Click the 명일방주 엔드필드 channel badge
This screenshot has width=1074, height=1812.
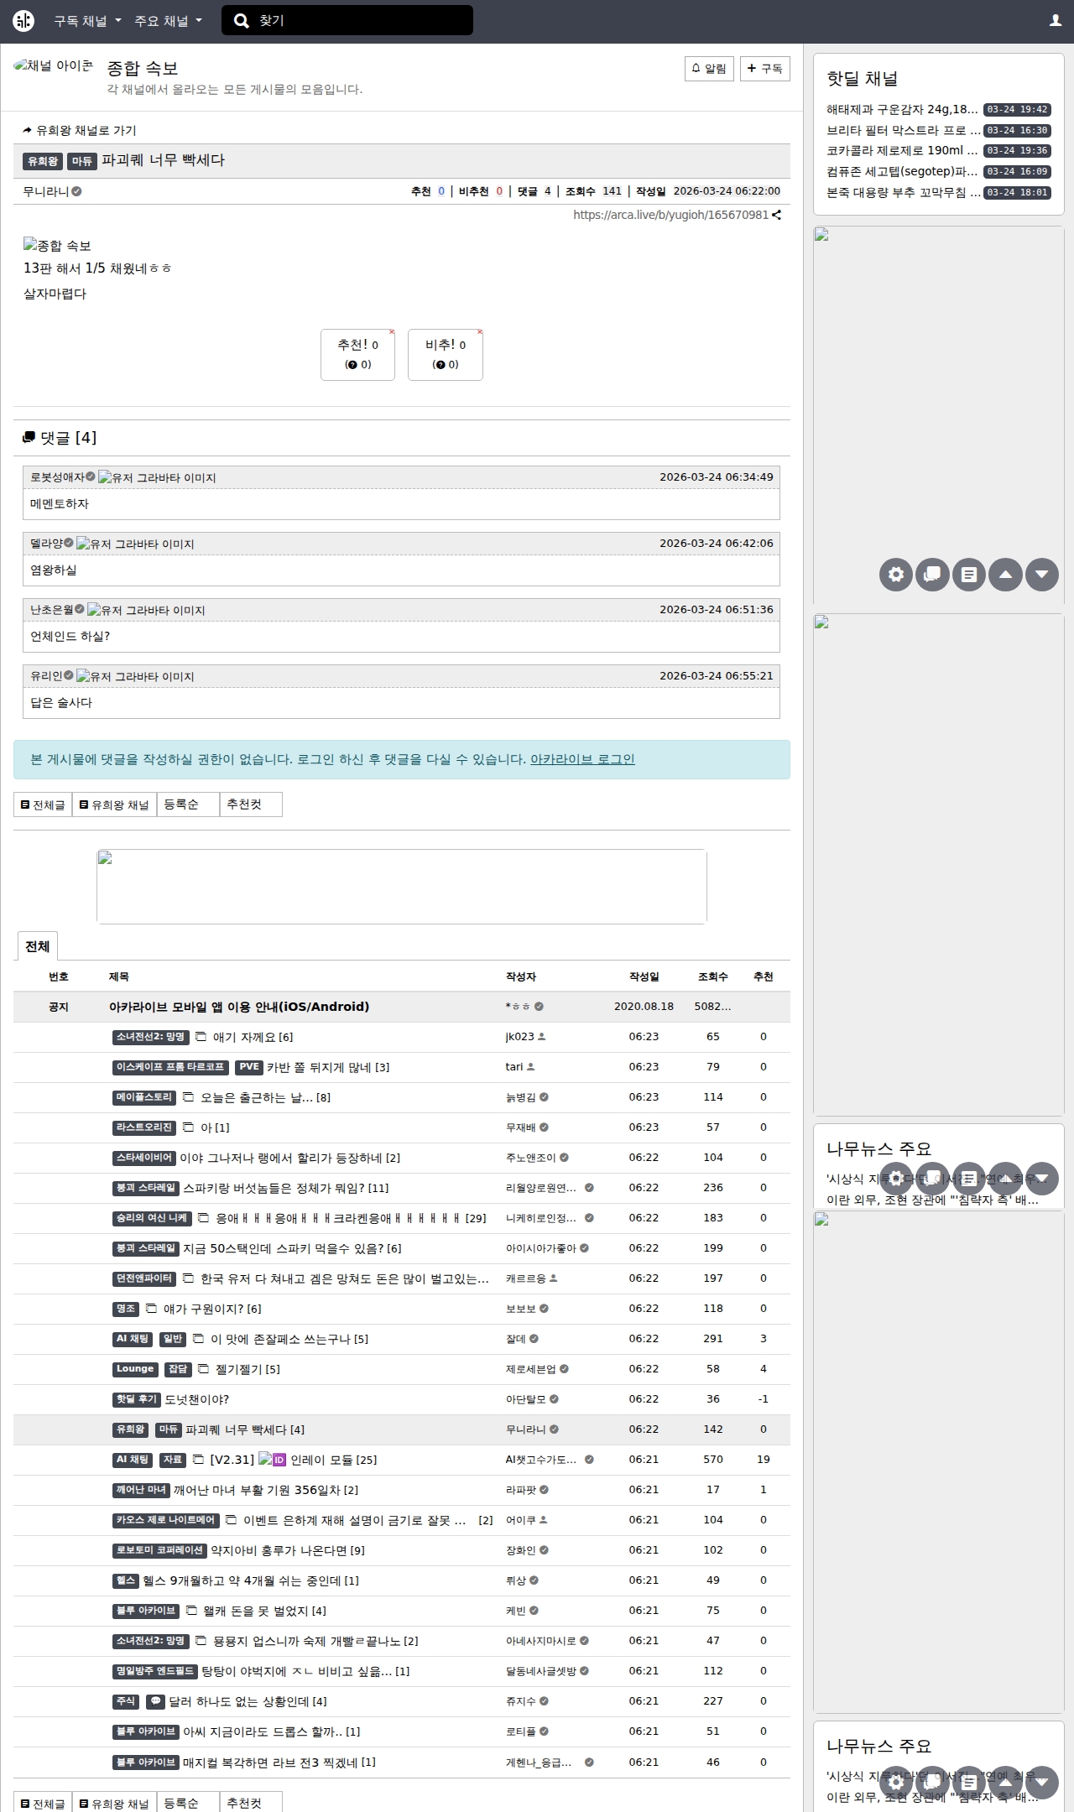(155, 1671)
